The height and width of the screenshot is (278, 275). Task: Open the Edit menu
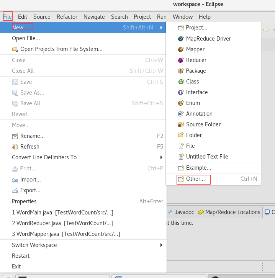(x=23, y=17)
